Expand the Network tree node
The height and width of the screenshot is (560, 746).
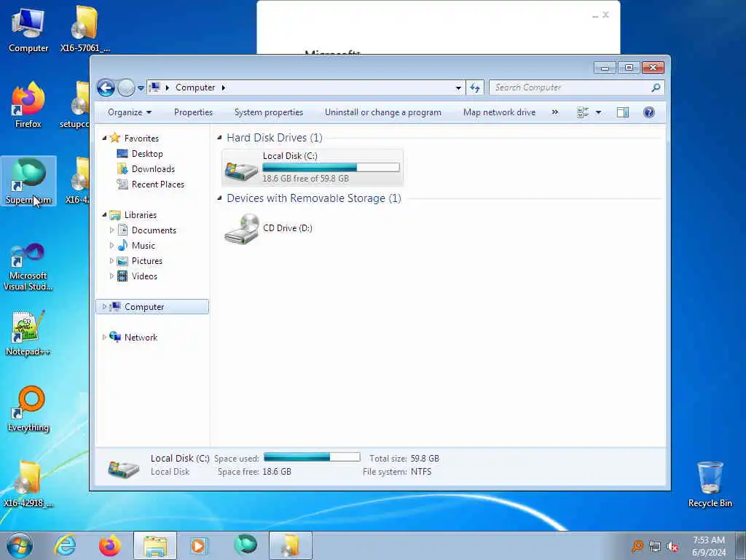(x=104, y=337)
